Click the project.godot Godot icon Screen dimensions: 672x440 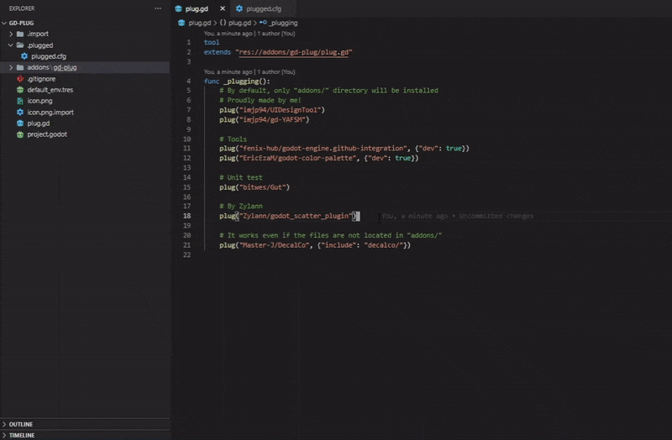click(x=20, y=134)
